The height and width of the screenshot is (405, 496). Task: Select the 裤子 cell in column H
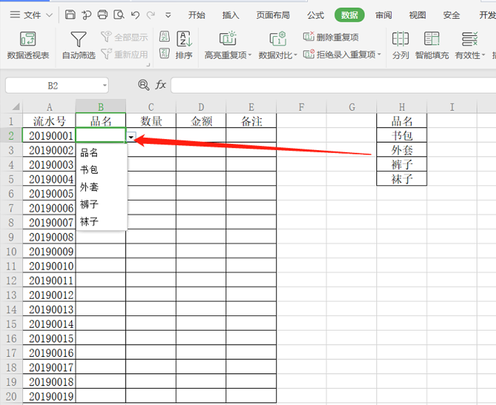tap(401, 165)
